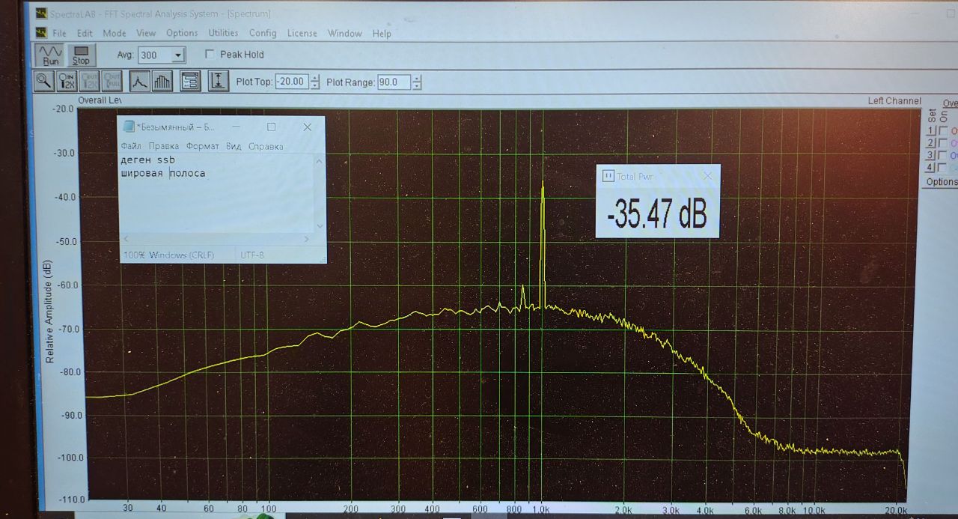The height and width of the screenshot is (519, 958).
Task: Open the Avg dropdown showing 300
Action: pyautogui.click(x=178, y=55)
